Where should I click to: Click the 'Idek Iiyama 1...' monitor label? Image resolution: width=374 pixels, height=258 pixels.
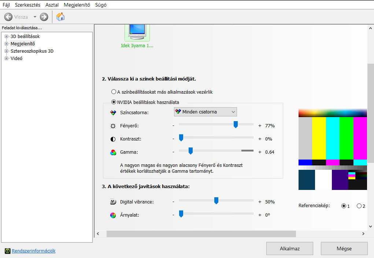pyautogui.click(x=137, y=45)
